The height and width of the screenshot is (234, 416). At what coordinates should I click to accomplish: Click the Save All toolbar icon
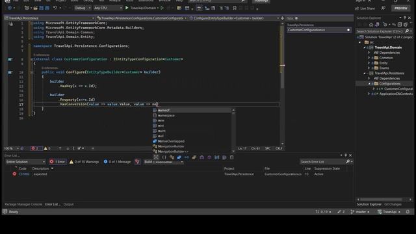[47, 8]
